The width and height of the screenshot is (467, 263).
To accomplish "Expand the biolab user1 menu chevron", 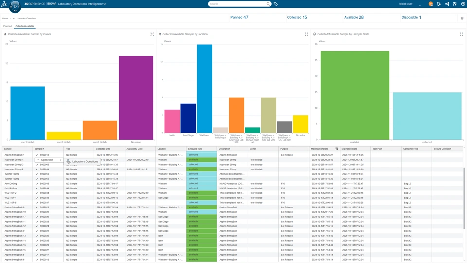I will (x=420, y=5).
